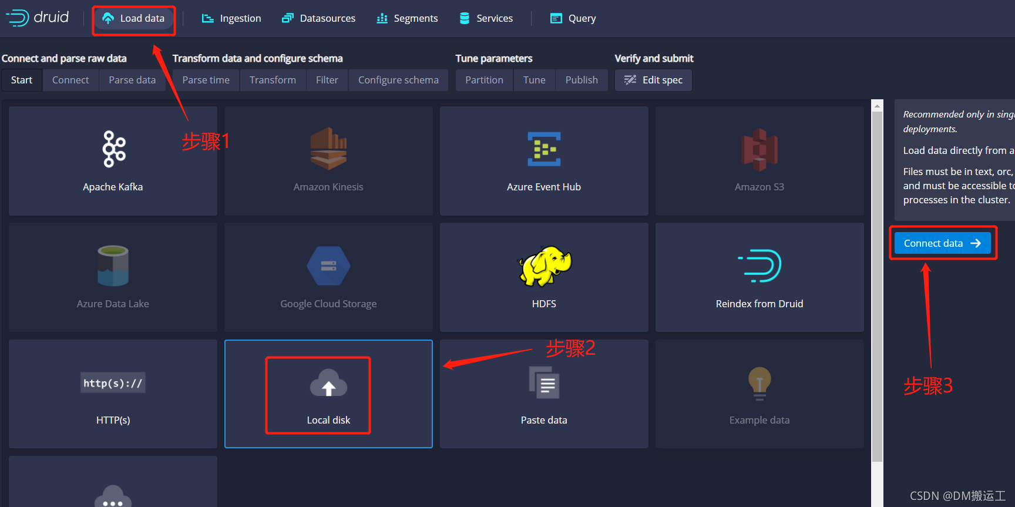Choose the Azure Data Lake source icon

[113, 266]
